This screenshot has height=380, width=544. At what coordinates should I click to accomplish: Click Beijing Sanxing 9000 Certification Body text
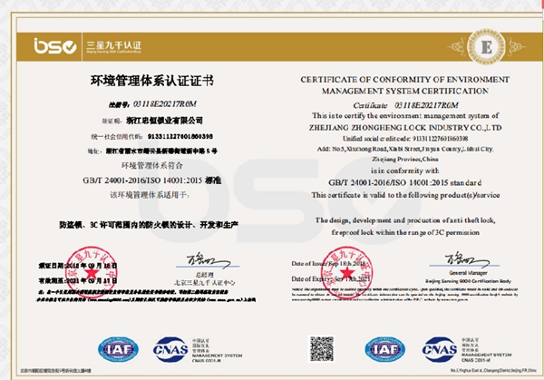click(468, 281)
